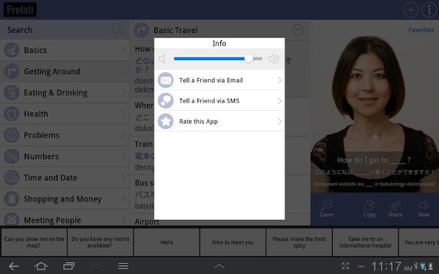The image size is (439, 274).
Task: Tap 'Take me to an international hospital' phrase
Action: (x=366, y=242)
